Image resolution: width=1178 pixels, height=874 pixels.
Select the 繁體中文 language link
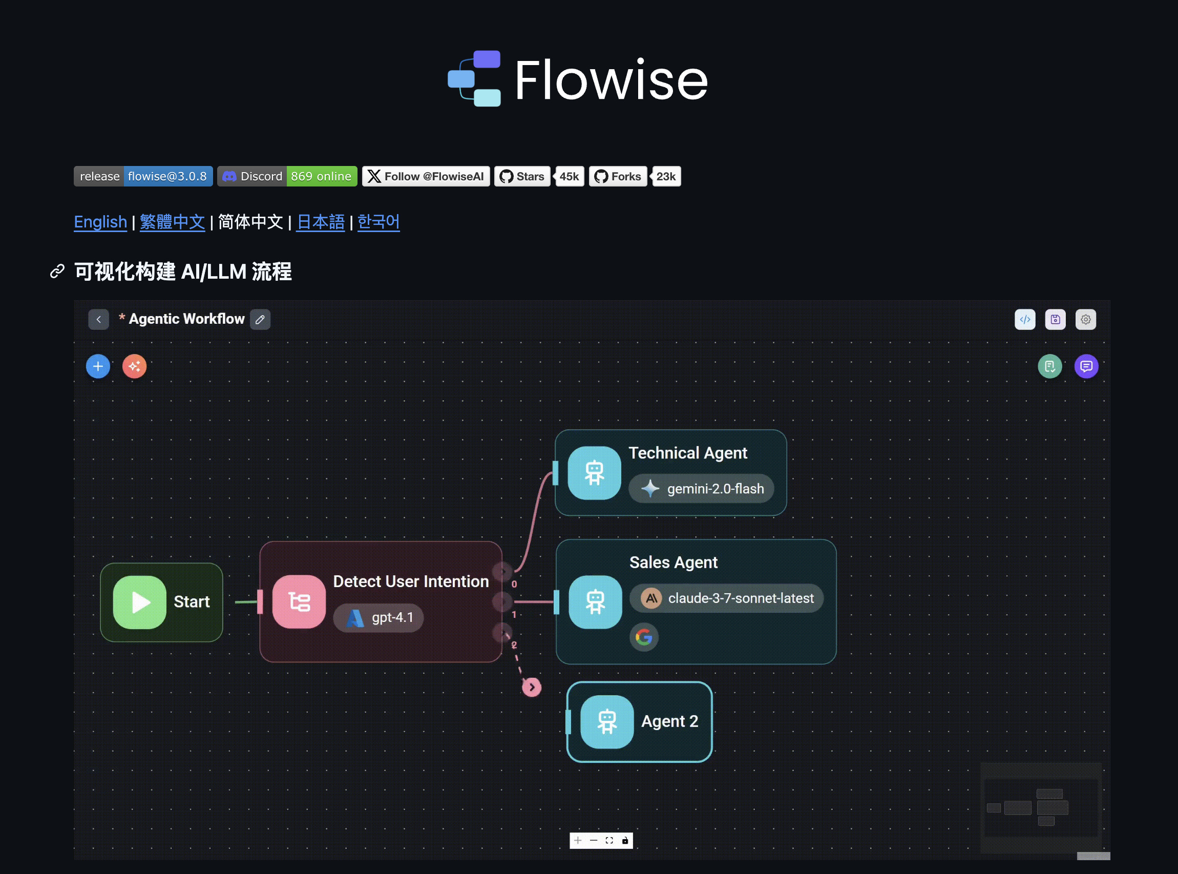tap(172, 222)
